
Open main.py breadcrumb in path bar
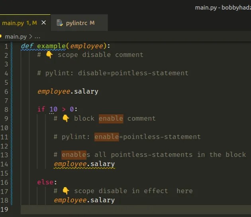pos(16,36)
